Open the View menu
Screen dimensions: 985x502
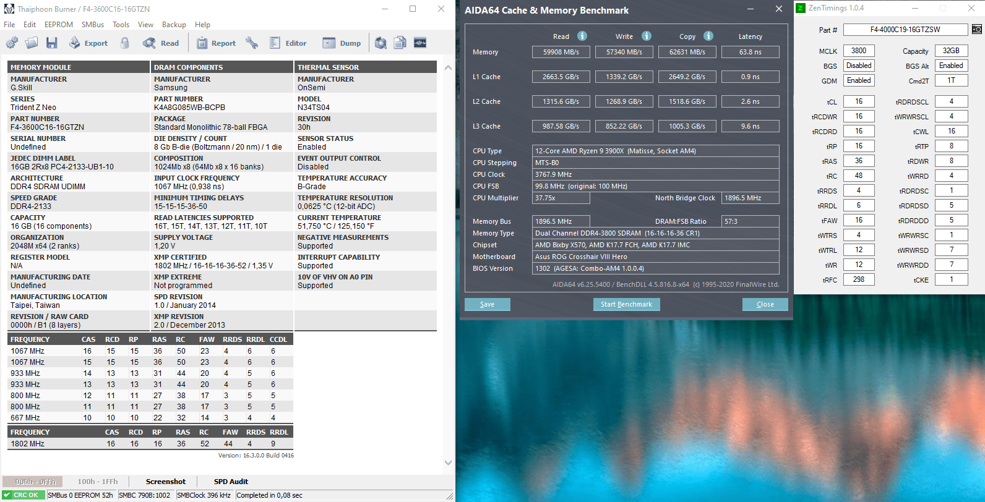145,25
